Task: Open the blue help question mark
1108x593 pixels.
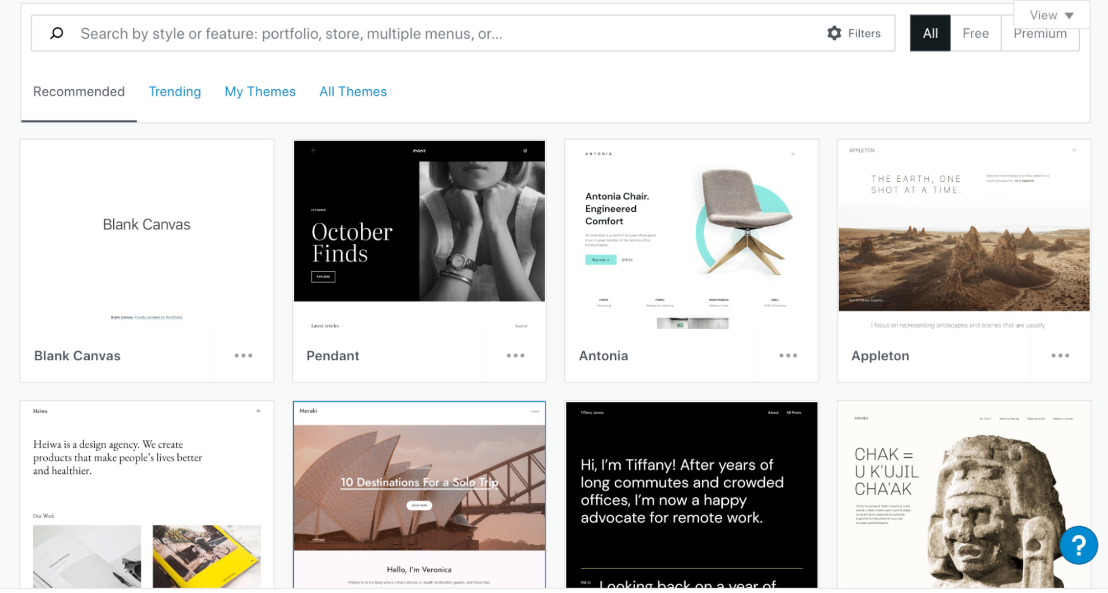Action: (1079, 545)
